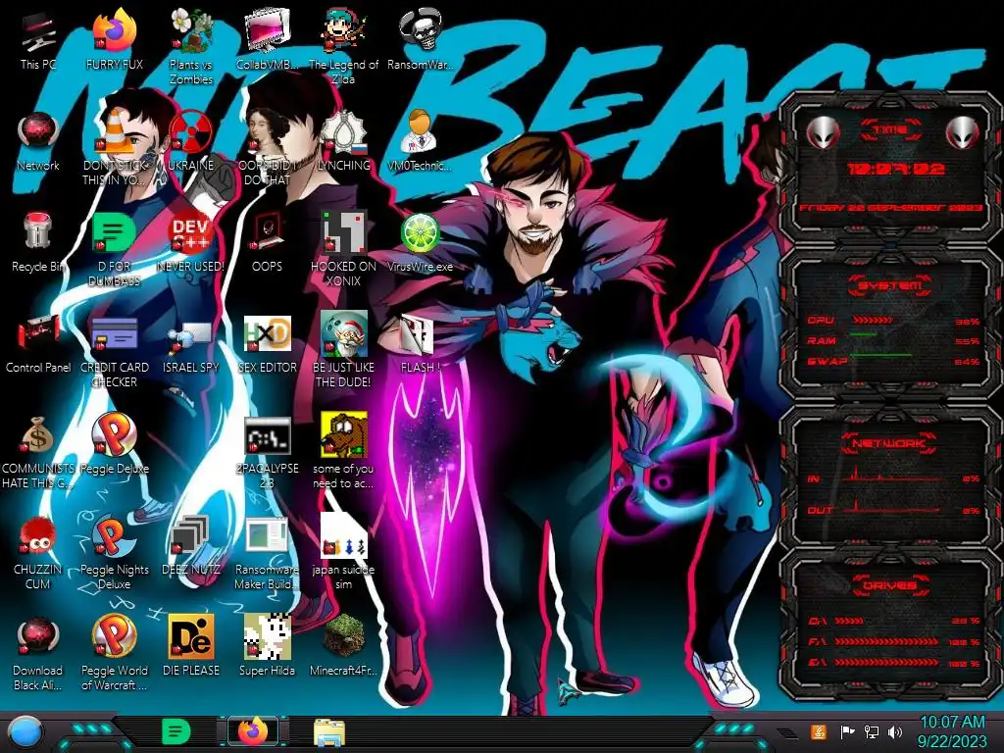The height and width of the screenshot is (753, 1004).
Task: Select the FLASH ! desktop shortcut
Action: click(420, 343)
